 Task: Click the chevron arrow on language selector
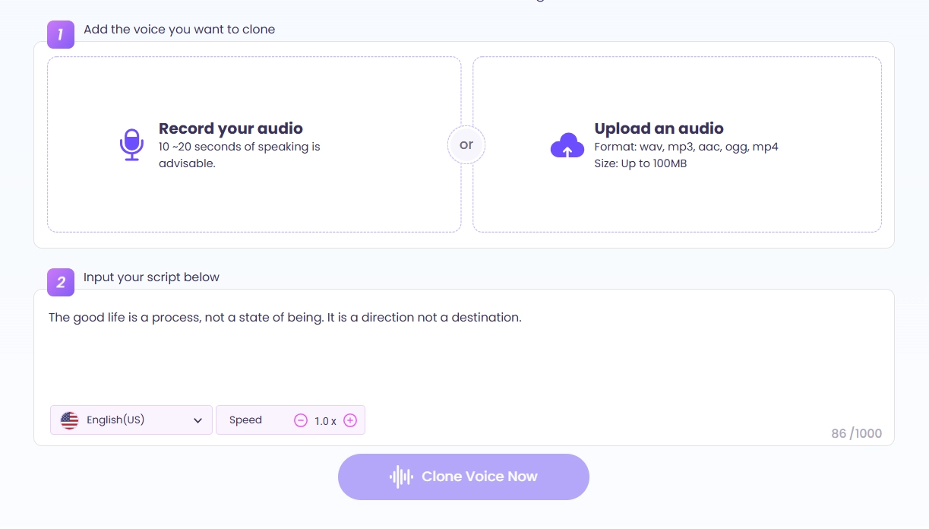pyautogui.click(x=197, y=420)
